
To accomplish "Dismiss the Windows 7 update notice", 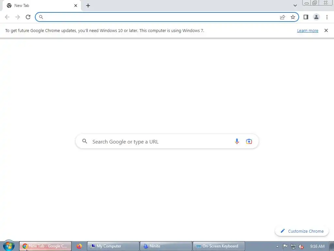I will 326,30.
